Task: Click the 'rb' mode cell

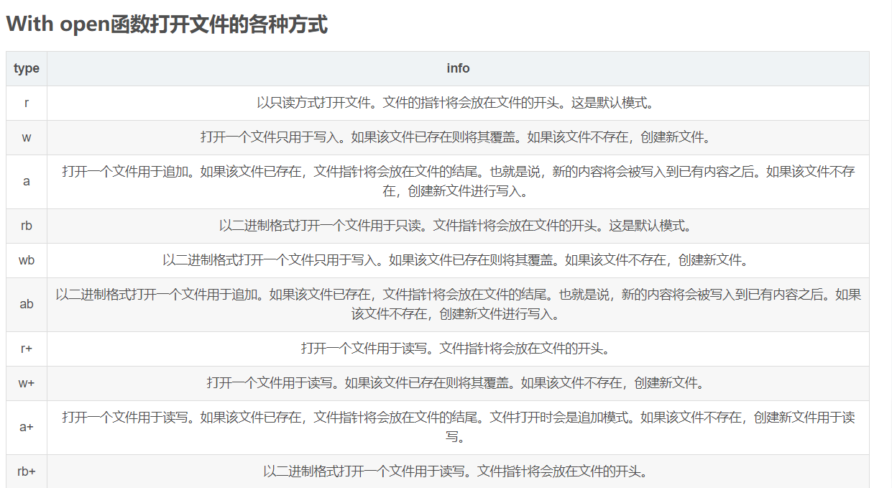Action: click(26, 226)
